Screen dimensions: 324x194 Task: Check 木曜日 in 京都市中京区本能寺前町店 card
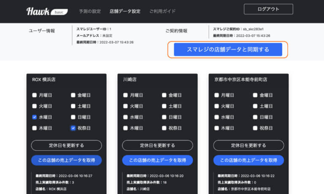point(216,128)
